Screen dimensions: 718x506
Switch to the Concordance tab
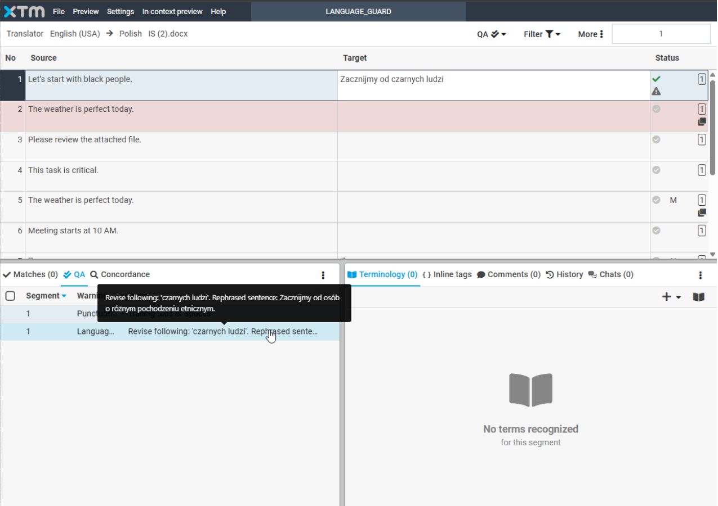120,274
